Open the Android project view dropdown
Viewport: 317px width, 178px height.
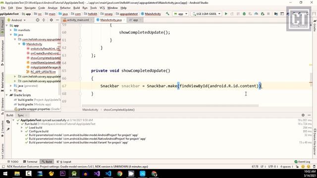[x=16, y=20]
